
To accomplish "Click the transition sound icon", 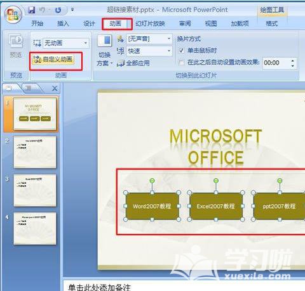I will (121, 39).
